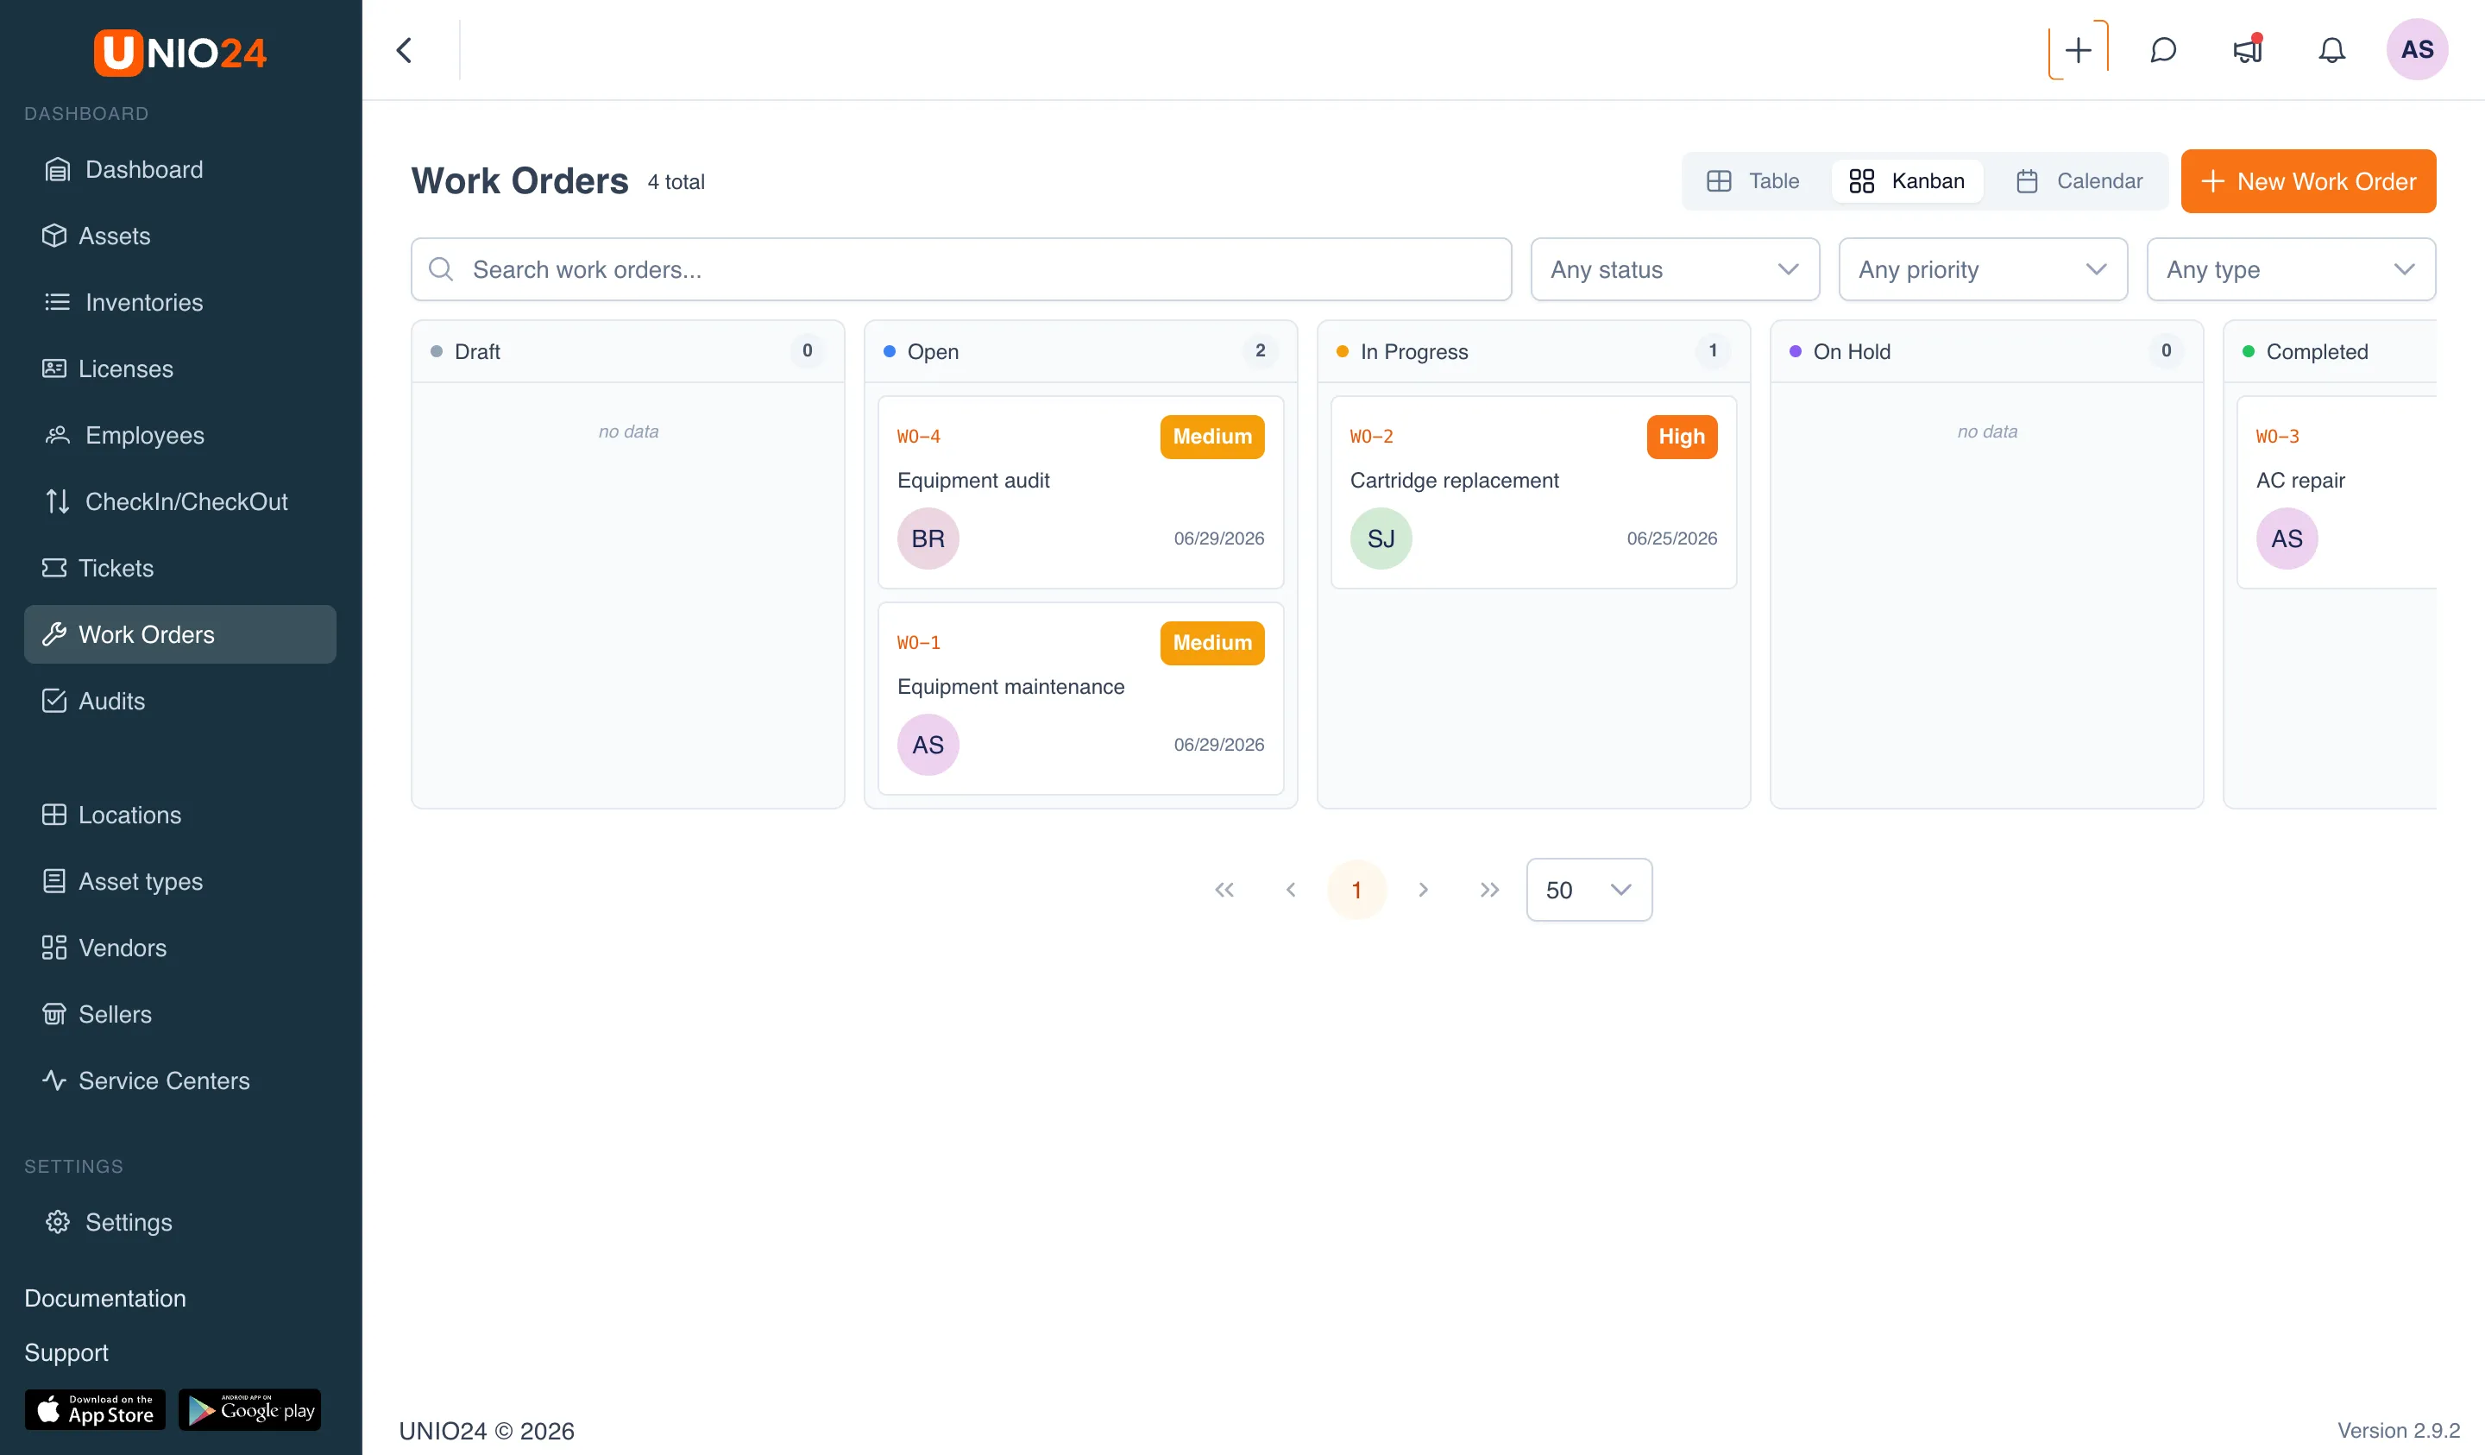Viewport: 2485px width, 1455px height.
Task: Click the AS assignee avatar on WO-3
Action: click(2287, 539)
